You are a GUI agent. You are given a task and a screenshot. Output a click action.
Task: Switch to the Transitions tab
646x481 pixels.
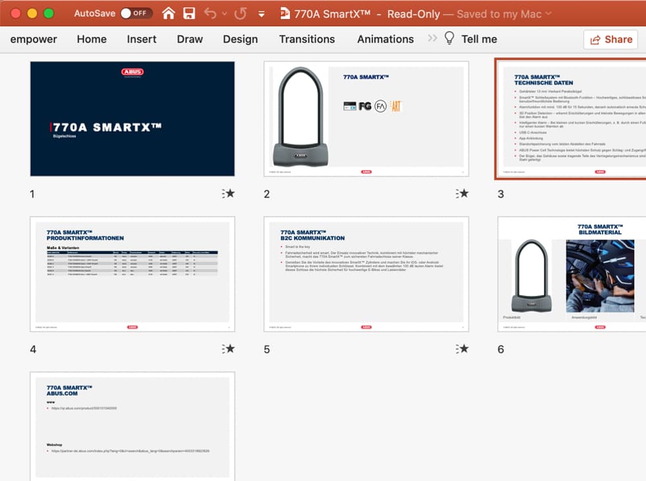[x=307, y=40]
